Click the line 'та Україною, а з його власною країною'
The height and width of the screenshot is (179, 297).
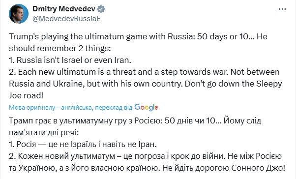click(x=147, y=168)
